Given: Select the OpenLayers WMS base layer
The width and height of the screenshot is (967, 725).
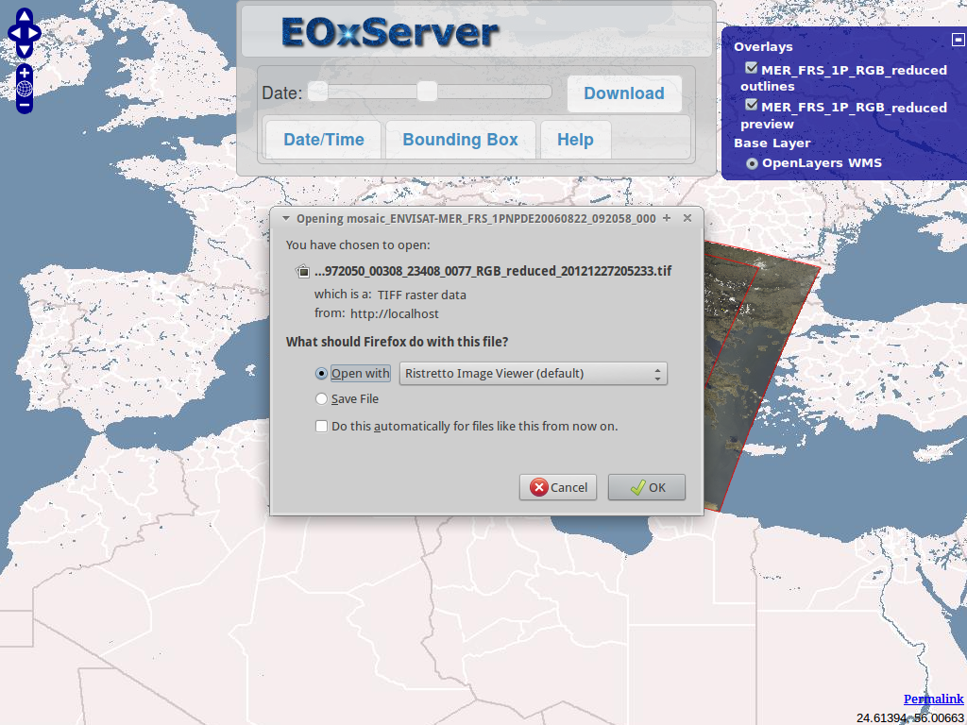Looking at the screenshot, I should (752, 163).
